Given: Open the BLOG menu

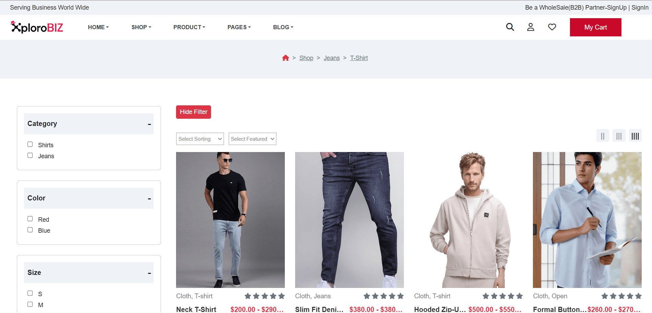Looking at the screenshot, I should tap(283, 27).
